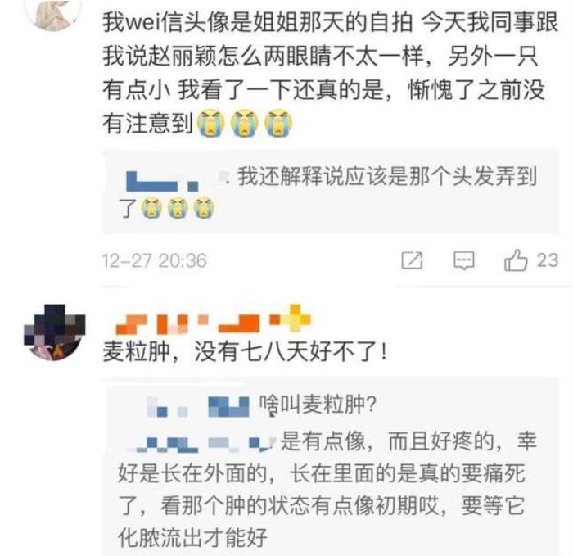Select the blue pixelated replier name

[163, 181]
